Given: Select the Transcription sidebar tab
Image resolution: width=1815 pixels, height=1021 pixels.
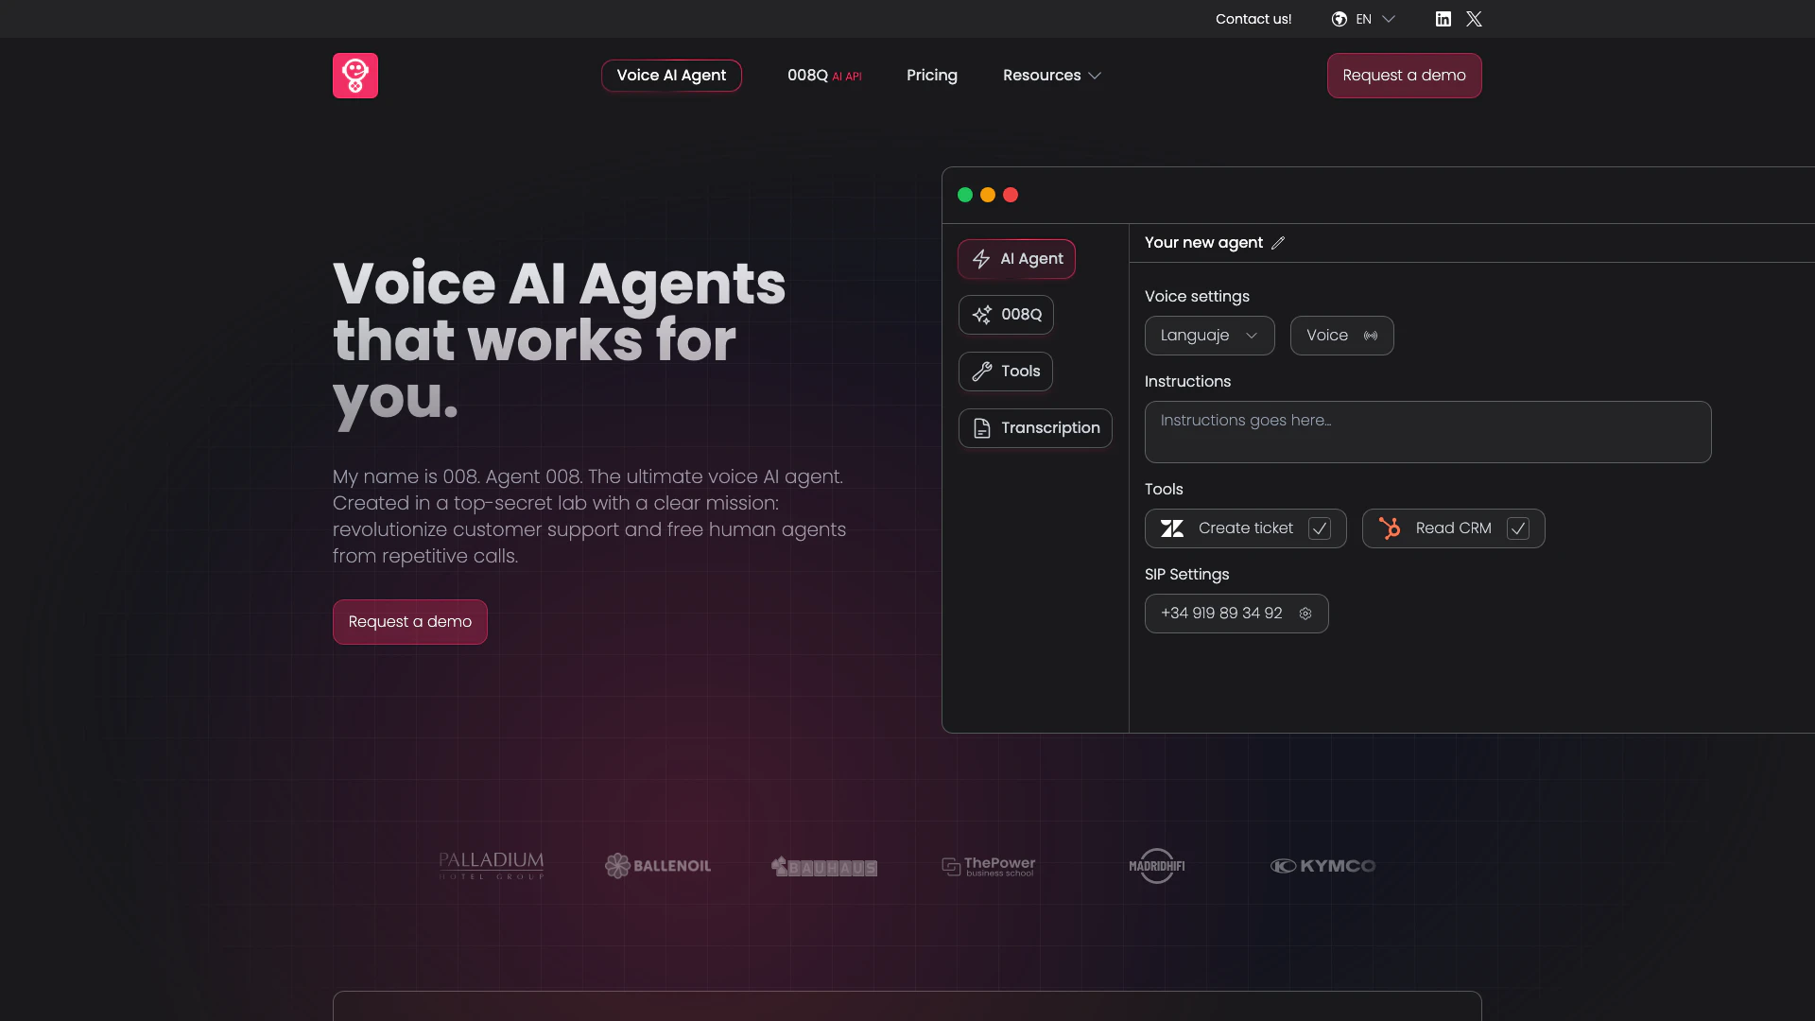Looking at the screenshot, I should (x=1035, y=428).
